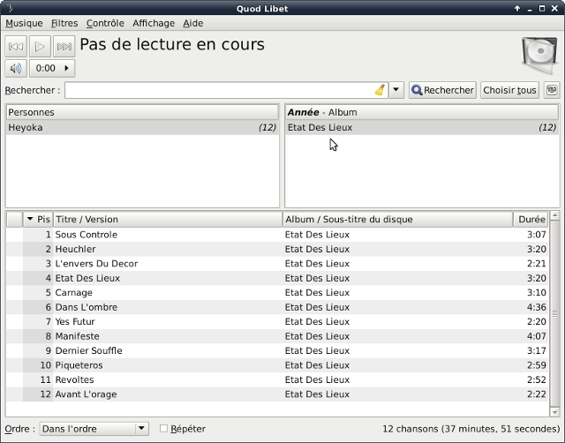Click the album cover art icon
This screenshot has width=565, height=443.
[539, 56]
